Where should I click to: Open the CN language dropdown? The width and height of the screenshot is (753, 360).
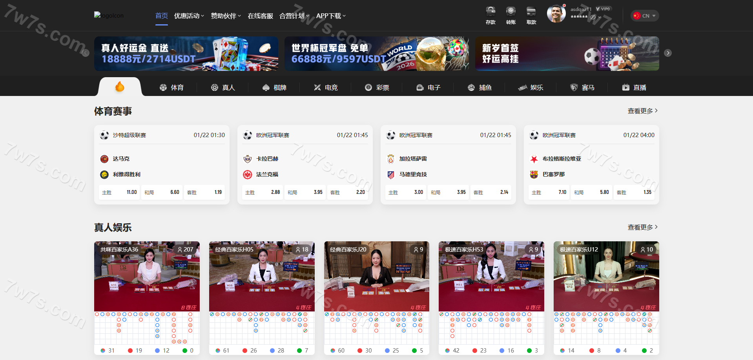point(645,16)
